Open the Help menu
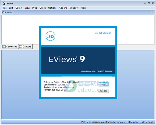Screen dimensions: 156x125 point(83,8)
